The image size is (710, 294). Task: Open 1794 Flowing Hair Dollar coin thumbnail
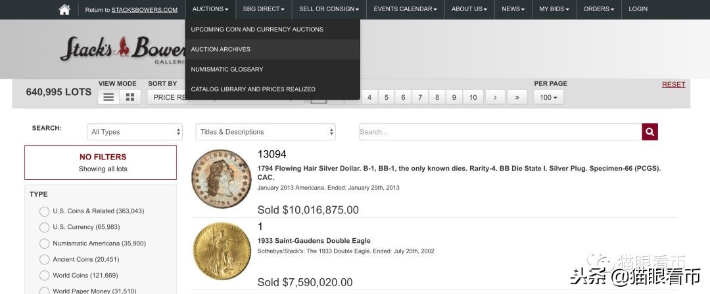(222, 178)
